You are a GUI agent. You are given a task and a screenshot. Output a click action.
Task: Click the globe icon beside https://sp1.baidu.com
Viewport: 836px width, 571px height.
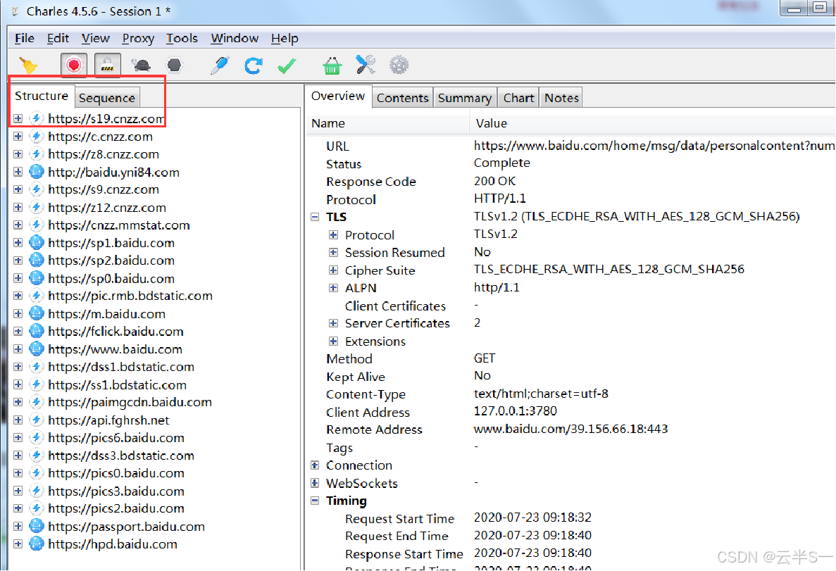point(36,243)
